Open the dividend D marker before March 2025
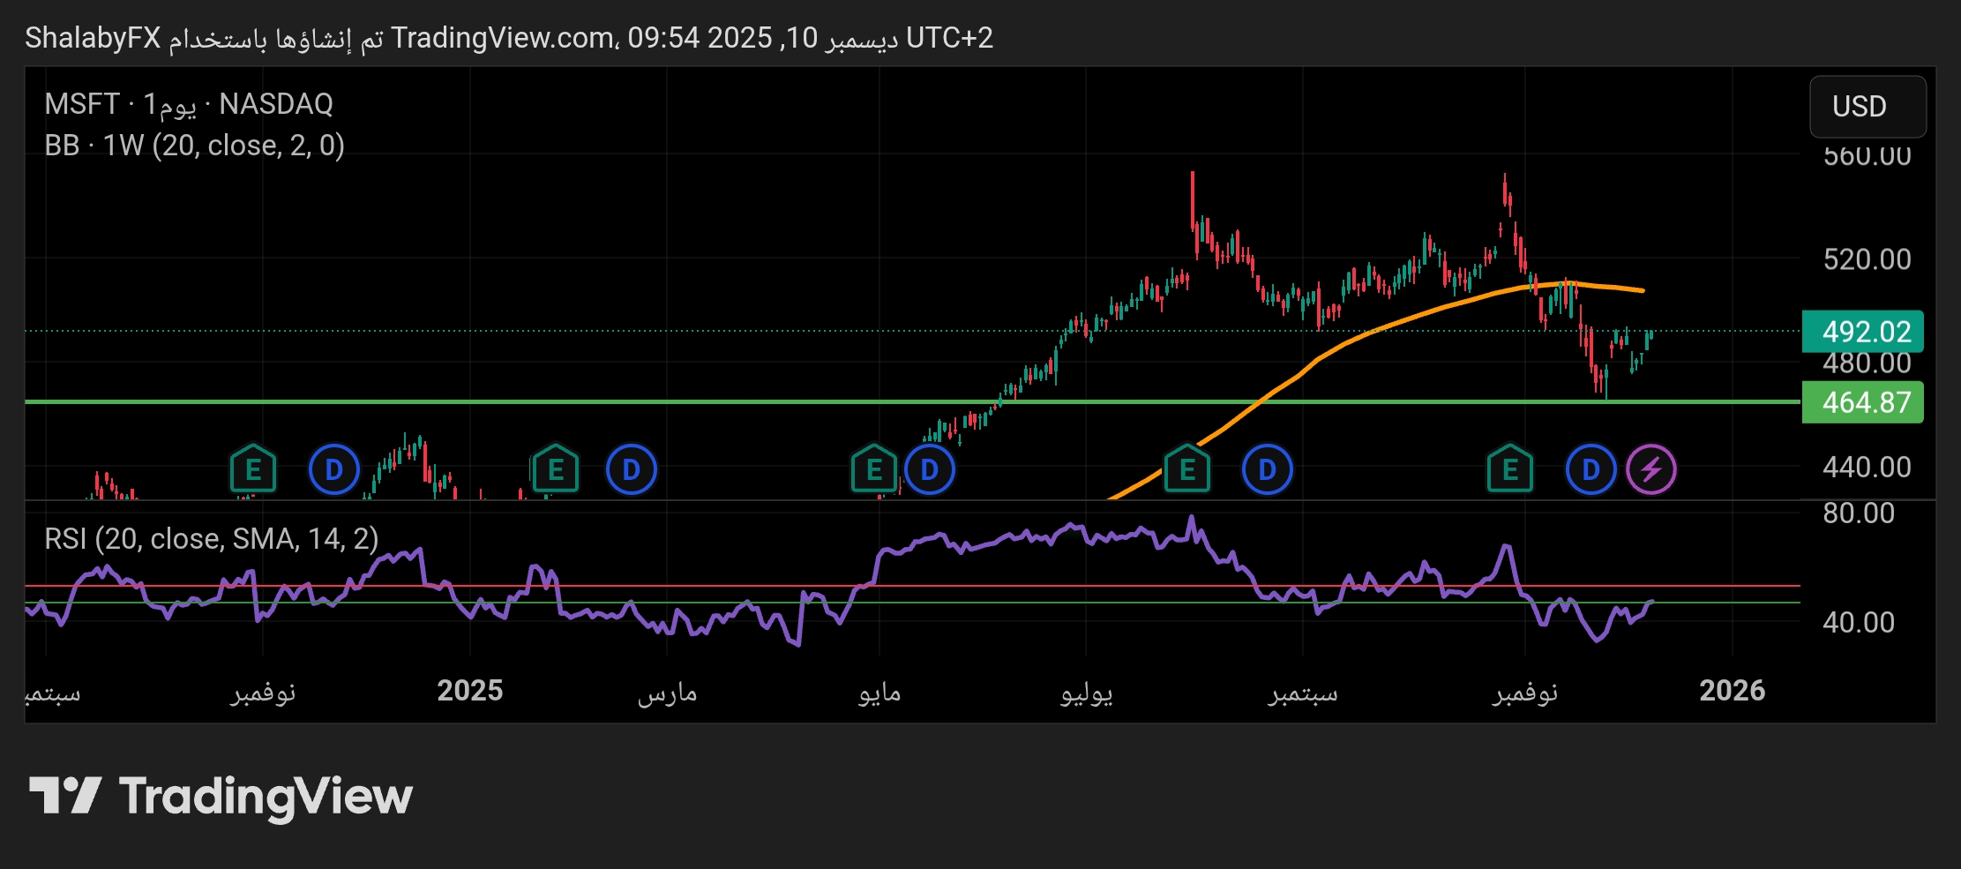Image resolution: width=1961 pixels, height=869 pixels. [631, 469]
